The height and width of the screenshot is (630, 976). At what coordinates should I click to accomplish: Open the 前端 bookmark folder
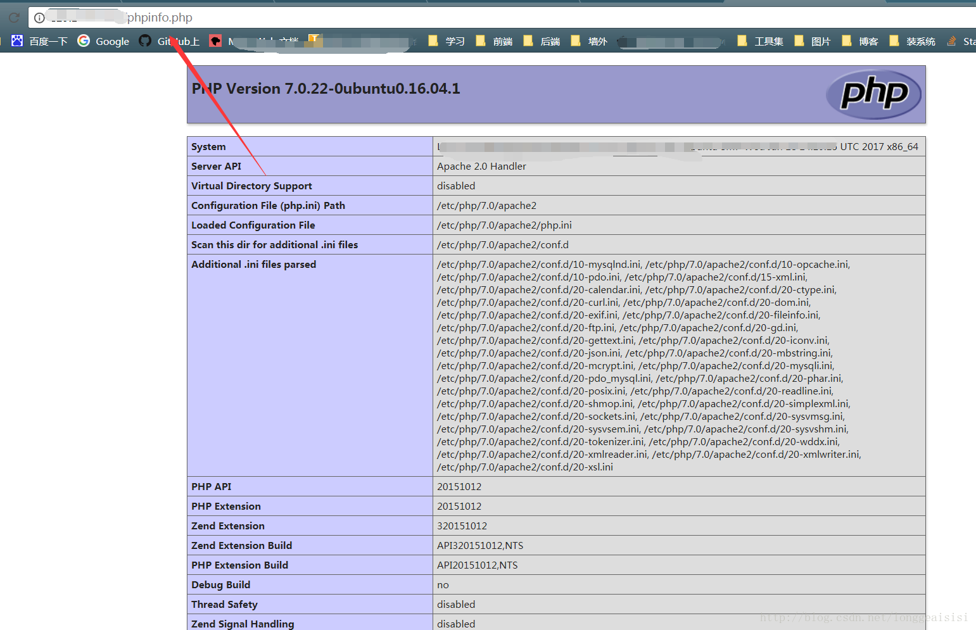494,41
